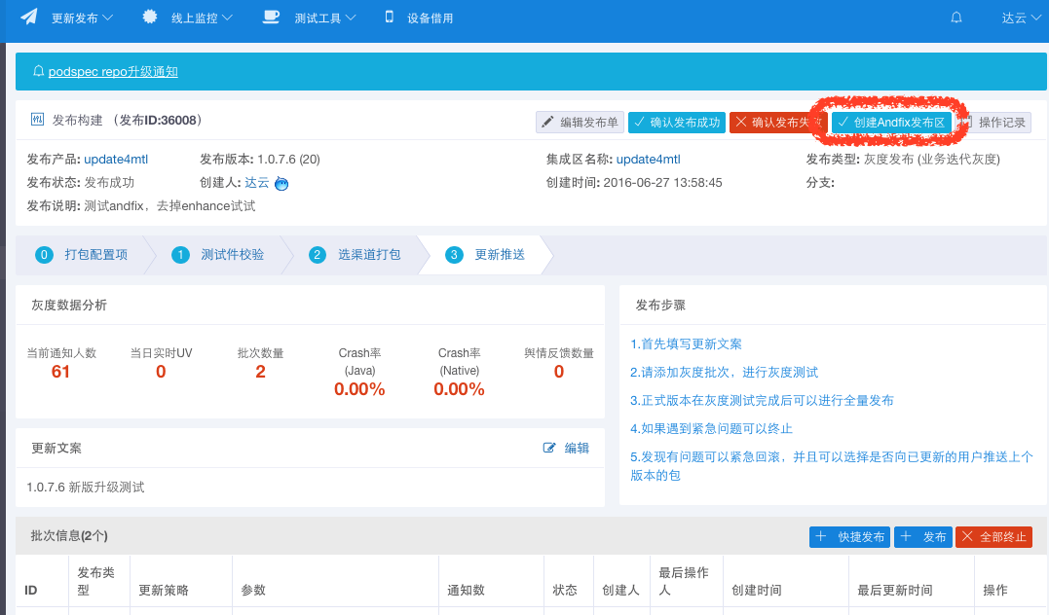Click the paper plane logo icon
This screenshot has height=615, width=1049.
coord(29,18)
